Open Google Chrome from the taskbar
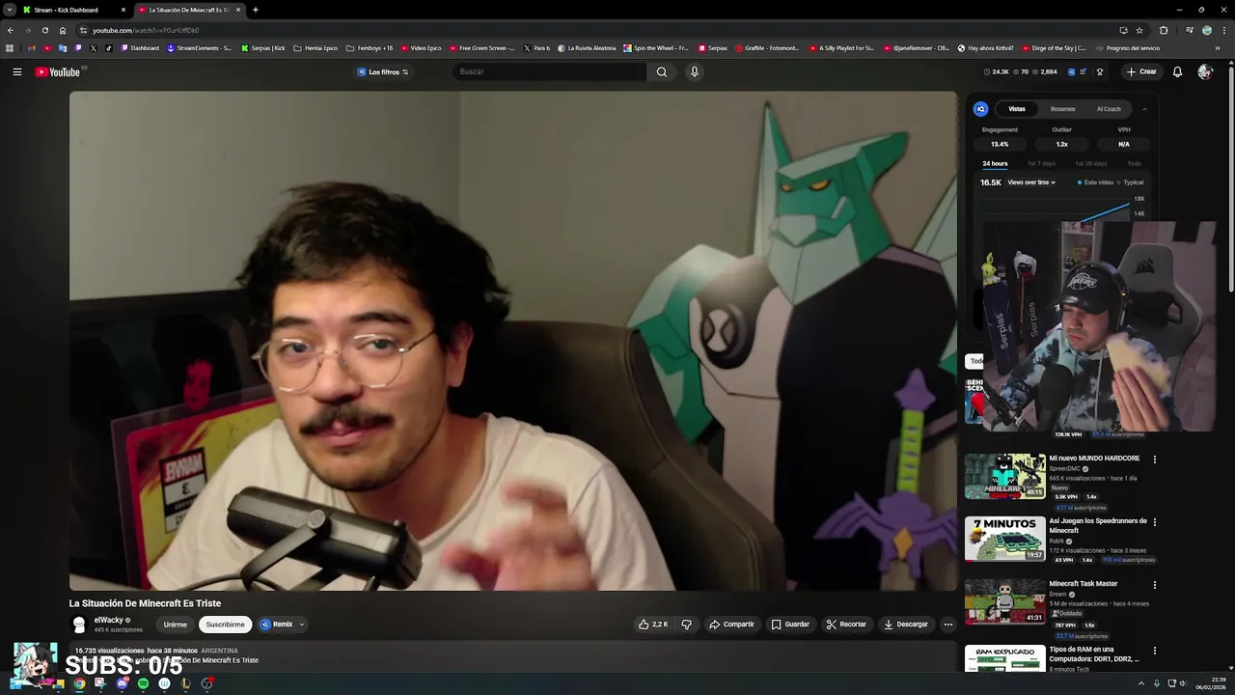Screen dimensions: 1235x695 [x=79, y=683]
